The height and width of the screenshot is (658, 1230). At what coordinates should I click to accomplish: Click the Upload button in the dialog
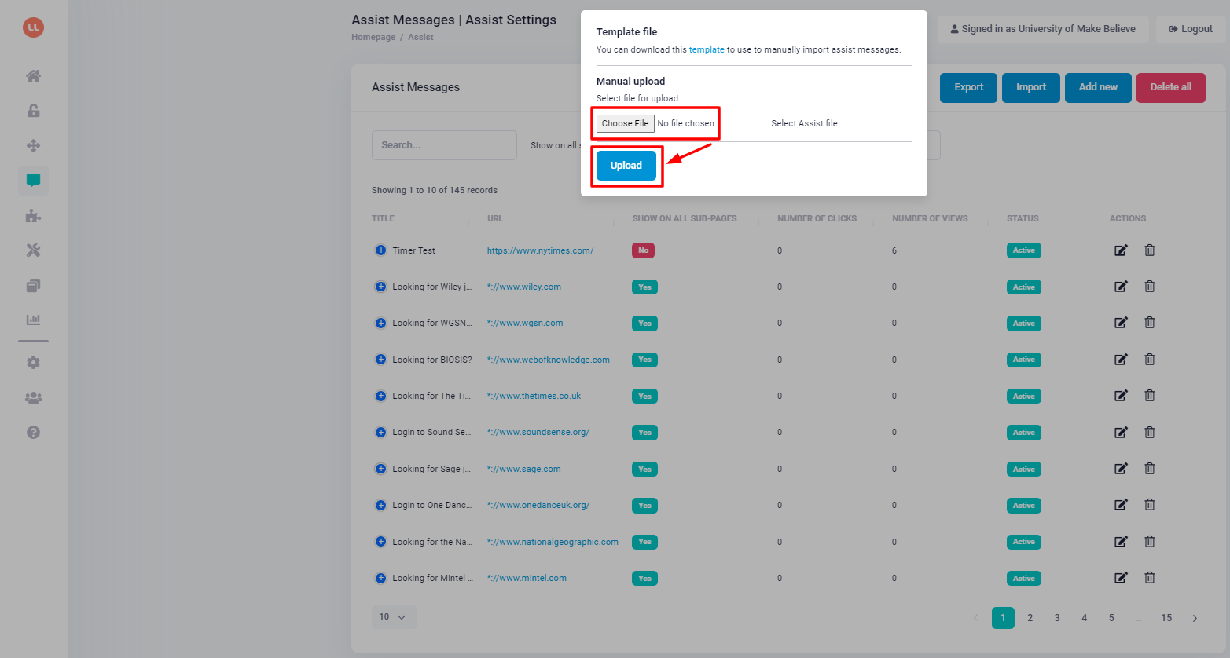(626, 165)
